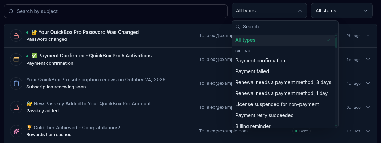Expand the Password Was Changed email row
381x143 pixels.
coord(368,36)
